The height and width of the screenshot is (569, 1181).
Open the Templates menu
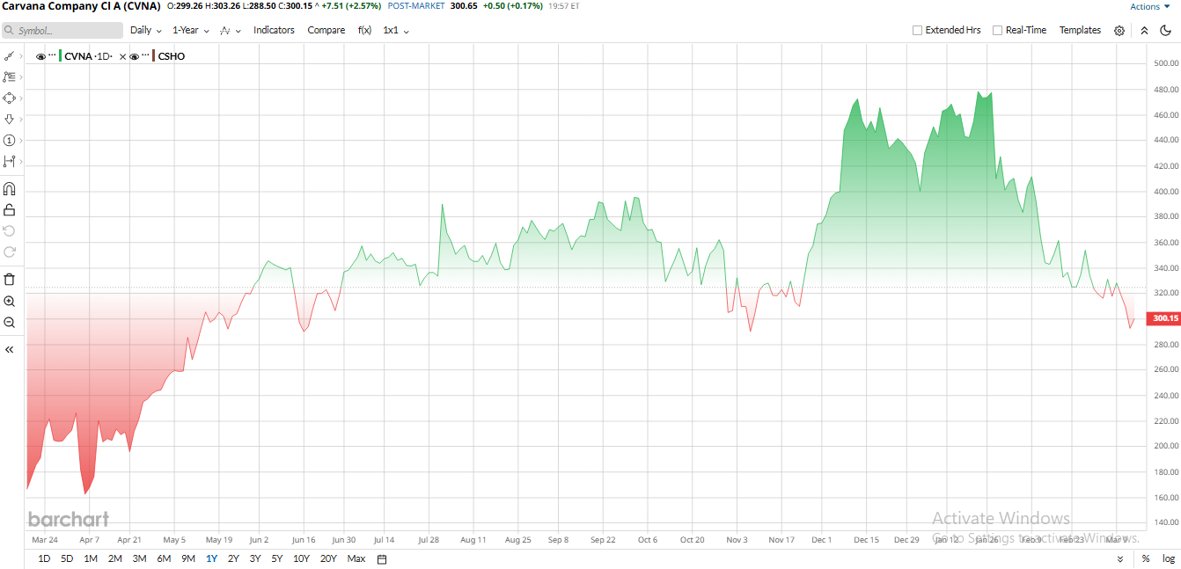tap(1080, 30)
